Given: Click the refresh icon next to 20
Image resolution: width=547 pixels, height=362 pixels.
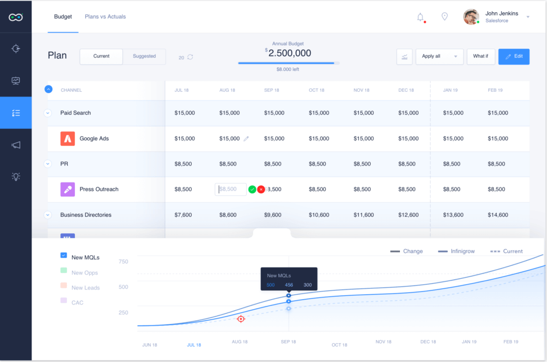Looking at the screenshot, I should pos(190,57).
